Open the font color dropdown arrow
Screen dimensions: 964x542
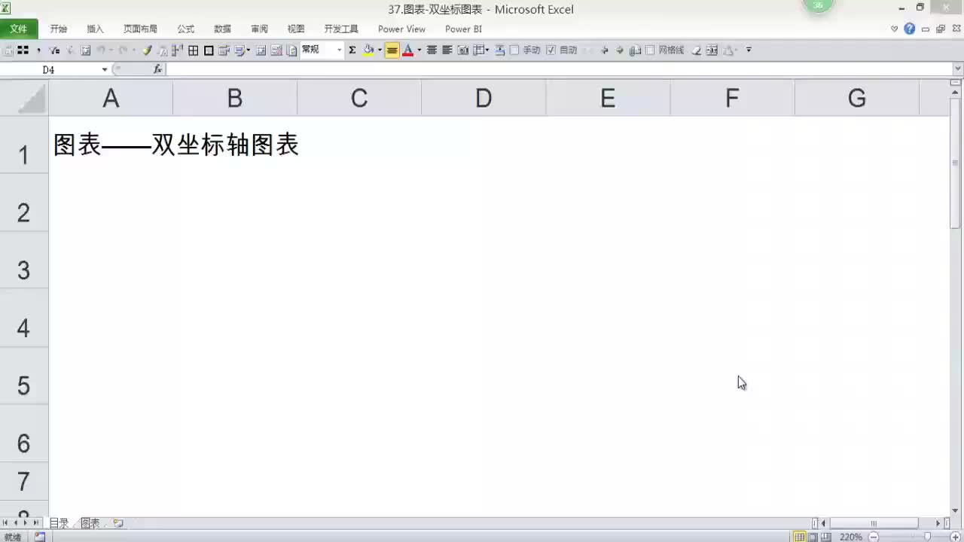click(419, 50)
